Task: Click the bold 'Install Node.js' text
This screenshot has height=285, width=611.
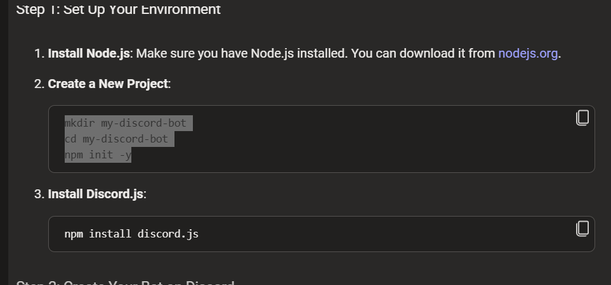Action: point(89,53)
